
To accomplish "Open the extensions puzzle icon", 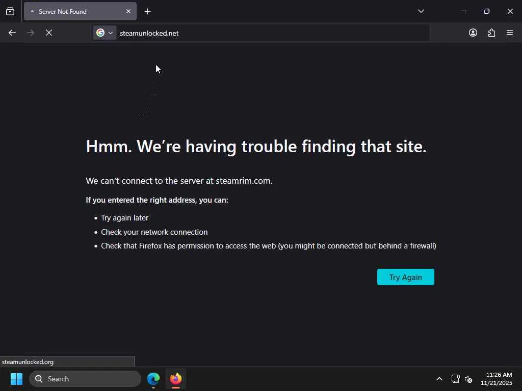I will (491, 33).
